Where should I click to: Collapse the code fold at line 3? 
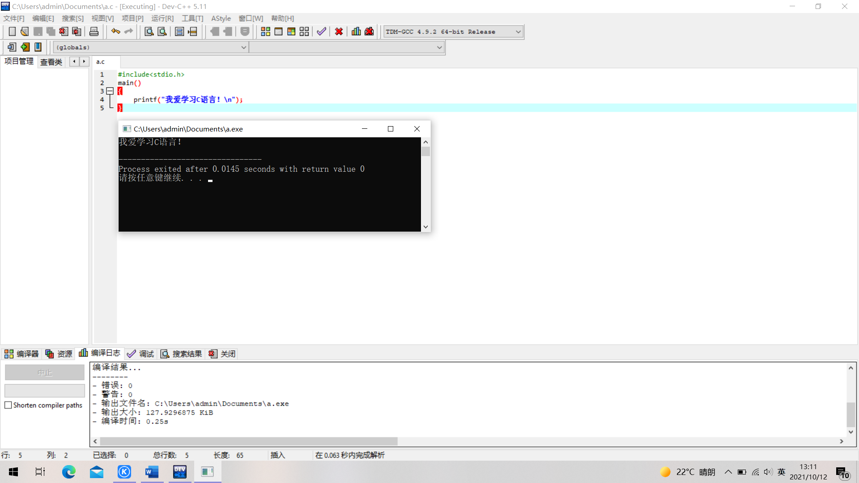click(x=110, y=91)
